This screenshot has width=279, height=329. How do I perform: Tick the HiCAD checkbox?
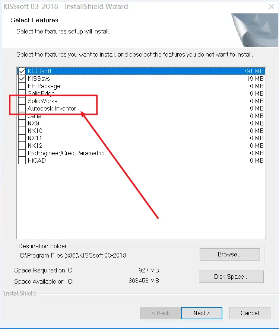click(x=22, y=160)
